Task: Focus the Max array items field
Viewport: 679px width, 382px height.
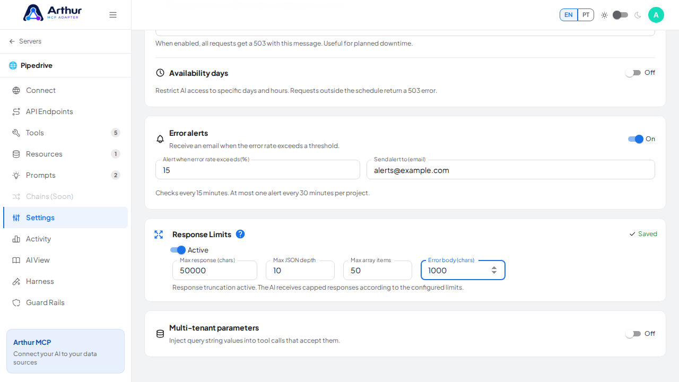Action: point(378,270)
